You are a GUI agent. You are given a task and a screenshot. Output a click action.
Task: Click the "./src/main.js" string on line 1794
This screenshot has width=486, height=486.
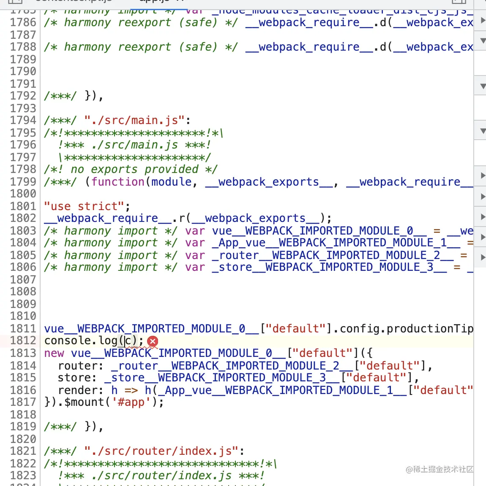coord(135,120)
